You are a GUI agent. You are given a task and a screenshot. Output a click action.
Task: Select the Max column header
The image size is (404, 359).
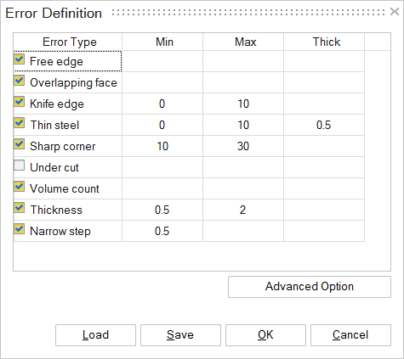[243, 42]
